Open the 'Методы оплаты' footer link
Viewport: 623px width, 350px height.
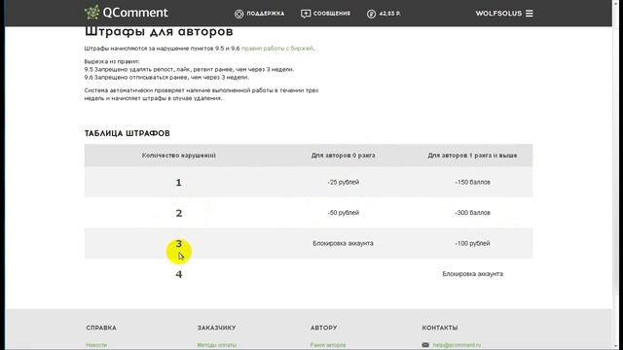click(216, 345)
